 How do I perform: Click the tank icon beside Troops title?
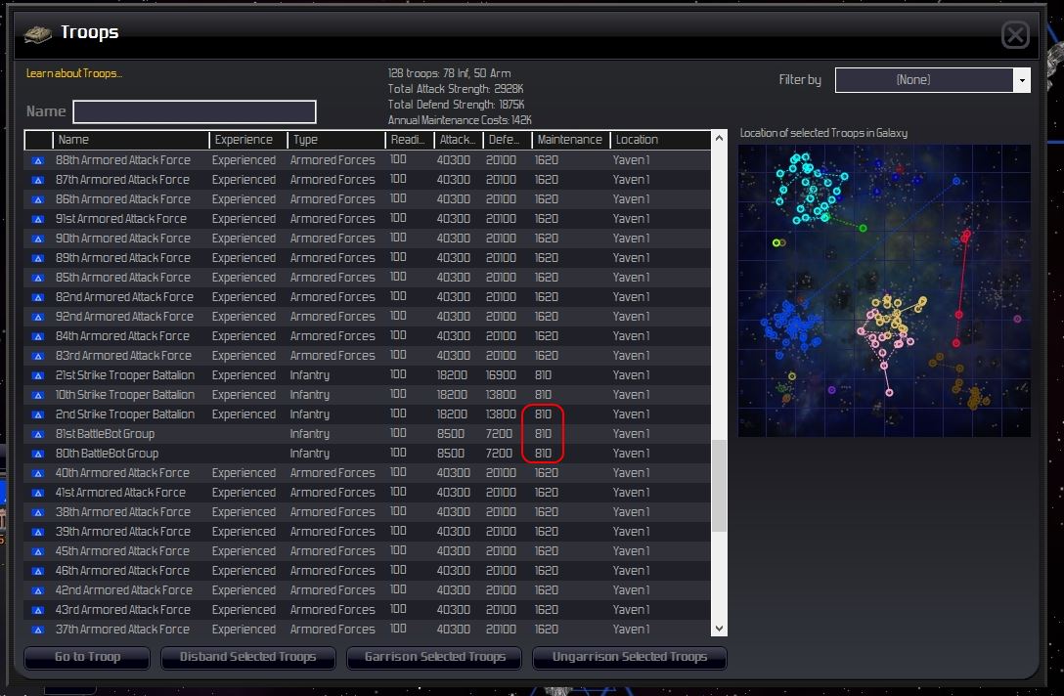point(37,33)
